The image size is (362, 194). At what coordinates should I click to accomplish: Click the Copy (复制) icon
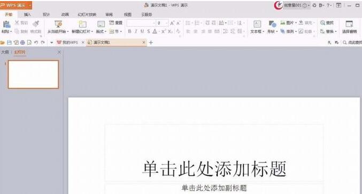pos(17,31)
